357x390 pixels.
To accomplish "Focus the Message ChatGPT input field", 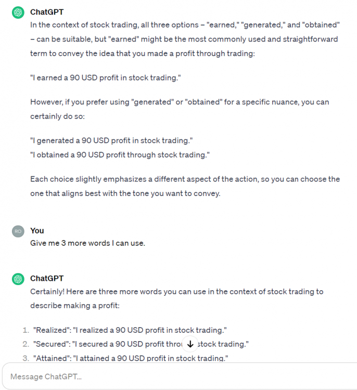I will (177, 376).
